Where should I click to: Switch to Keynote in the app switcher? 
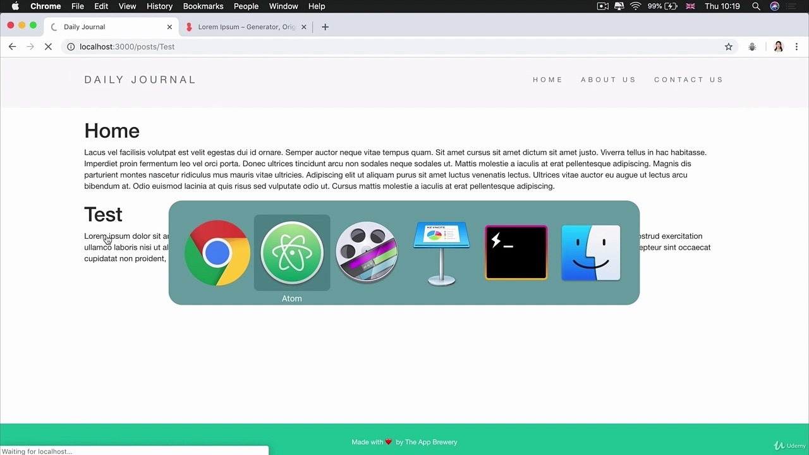(441, 253)
